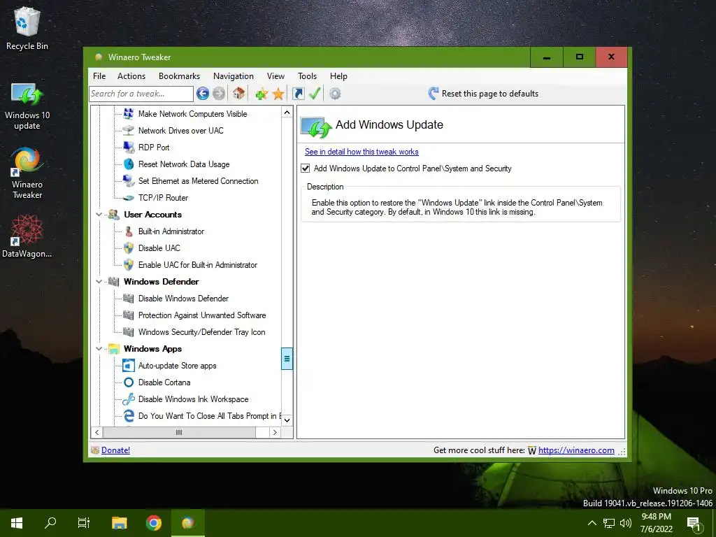Open settings with the gear toolbar icon
The height and width of the screenshot is (537, 716).
pyautogui.click(x=335, y=94)
